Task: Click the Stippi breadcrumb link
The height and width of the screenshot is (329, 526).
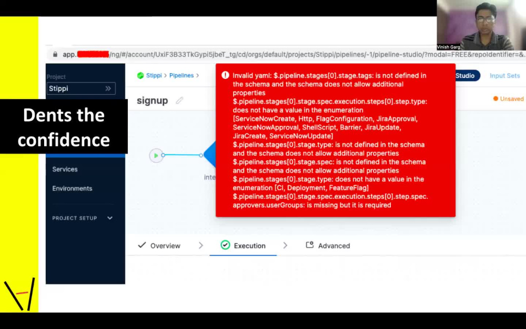Action: [154, 75]
